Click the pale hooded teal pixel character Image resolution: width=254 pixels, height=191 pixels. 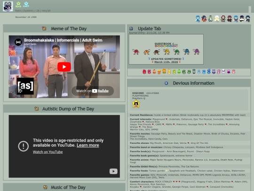pyautogui.click(x=210, y=19)
